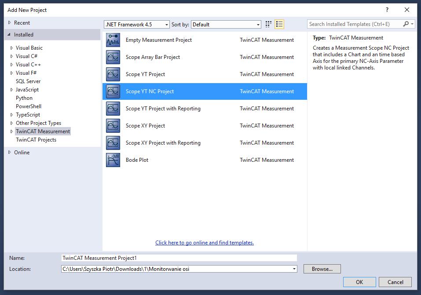Select 'Scope Array Bar Project' text
Screen dimensions: 421x295
pyautogui.click(x=153, y=57)
